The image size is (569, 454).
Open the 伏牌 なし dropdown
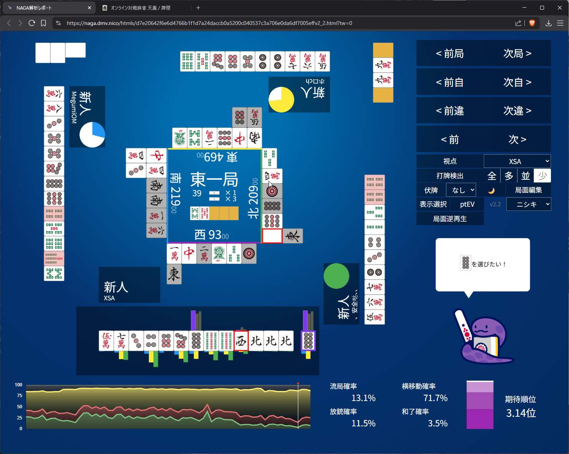click(461, 190)
